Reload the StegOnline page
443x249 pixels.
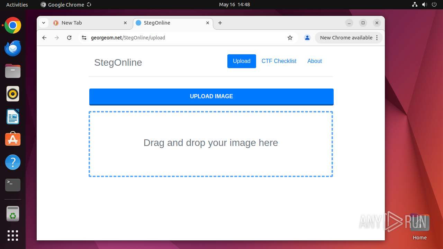pos(69,38)
